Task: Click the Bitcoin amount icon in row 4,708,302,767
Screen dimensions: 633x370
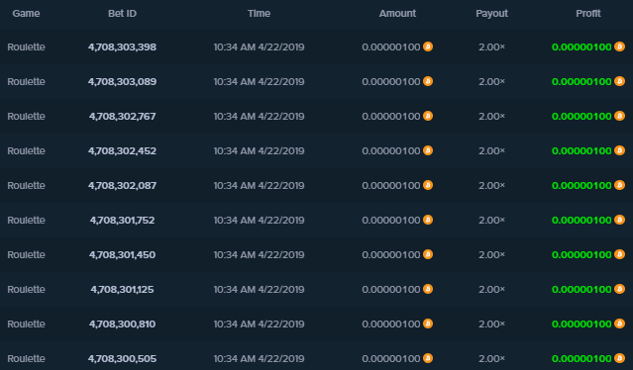Action: coord(428,116)
